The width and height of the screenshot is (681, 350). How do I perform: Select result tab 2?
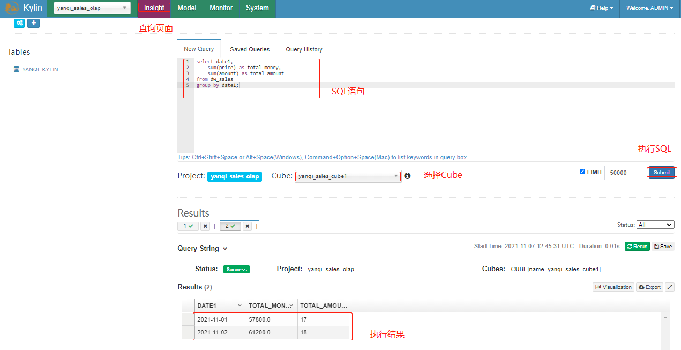tap(230, 226)
